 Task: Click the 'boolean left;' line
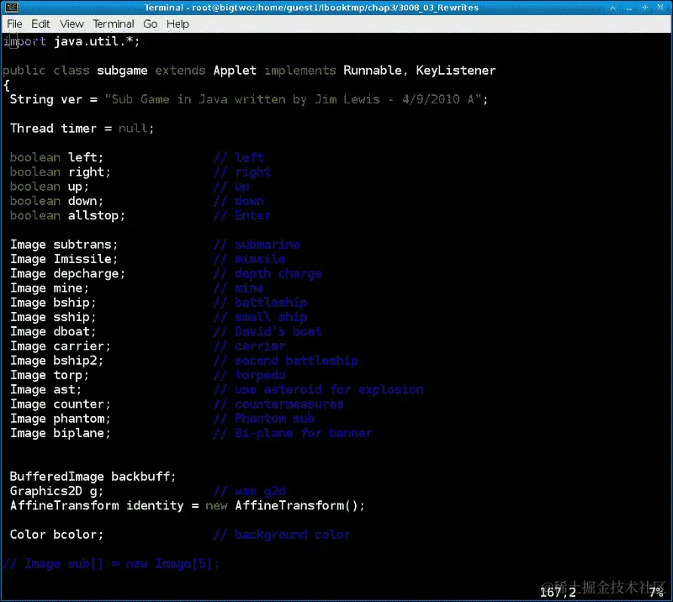coord(56,157)
